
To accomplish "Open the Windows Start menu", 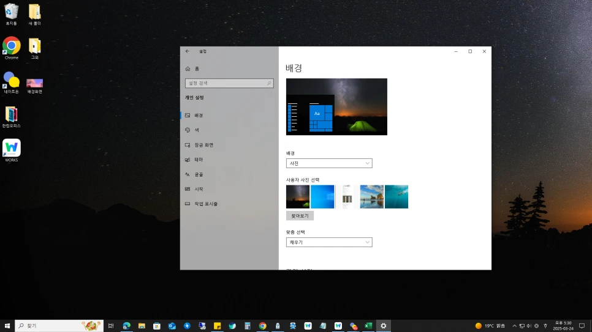I will point(7,326).
